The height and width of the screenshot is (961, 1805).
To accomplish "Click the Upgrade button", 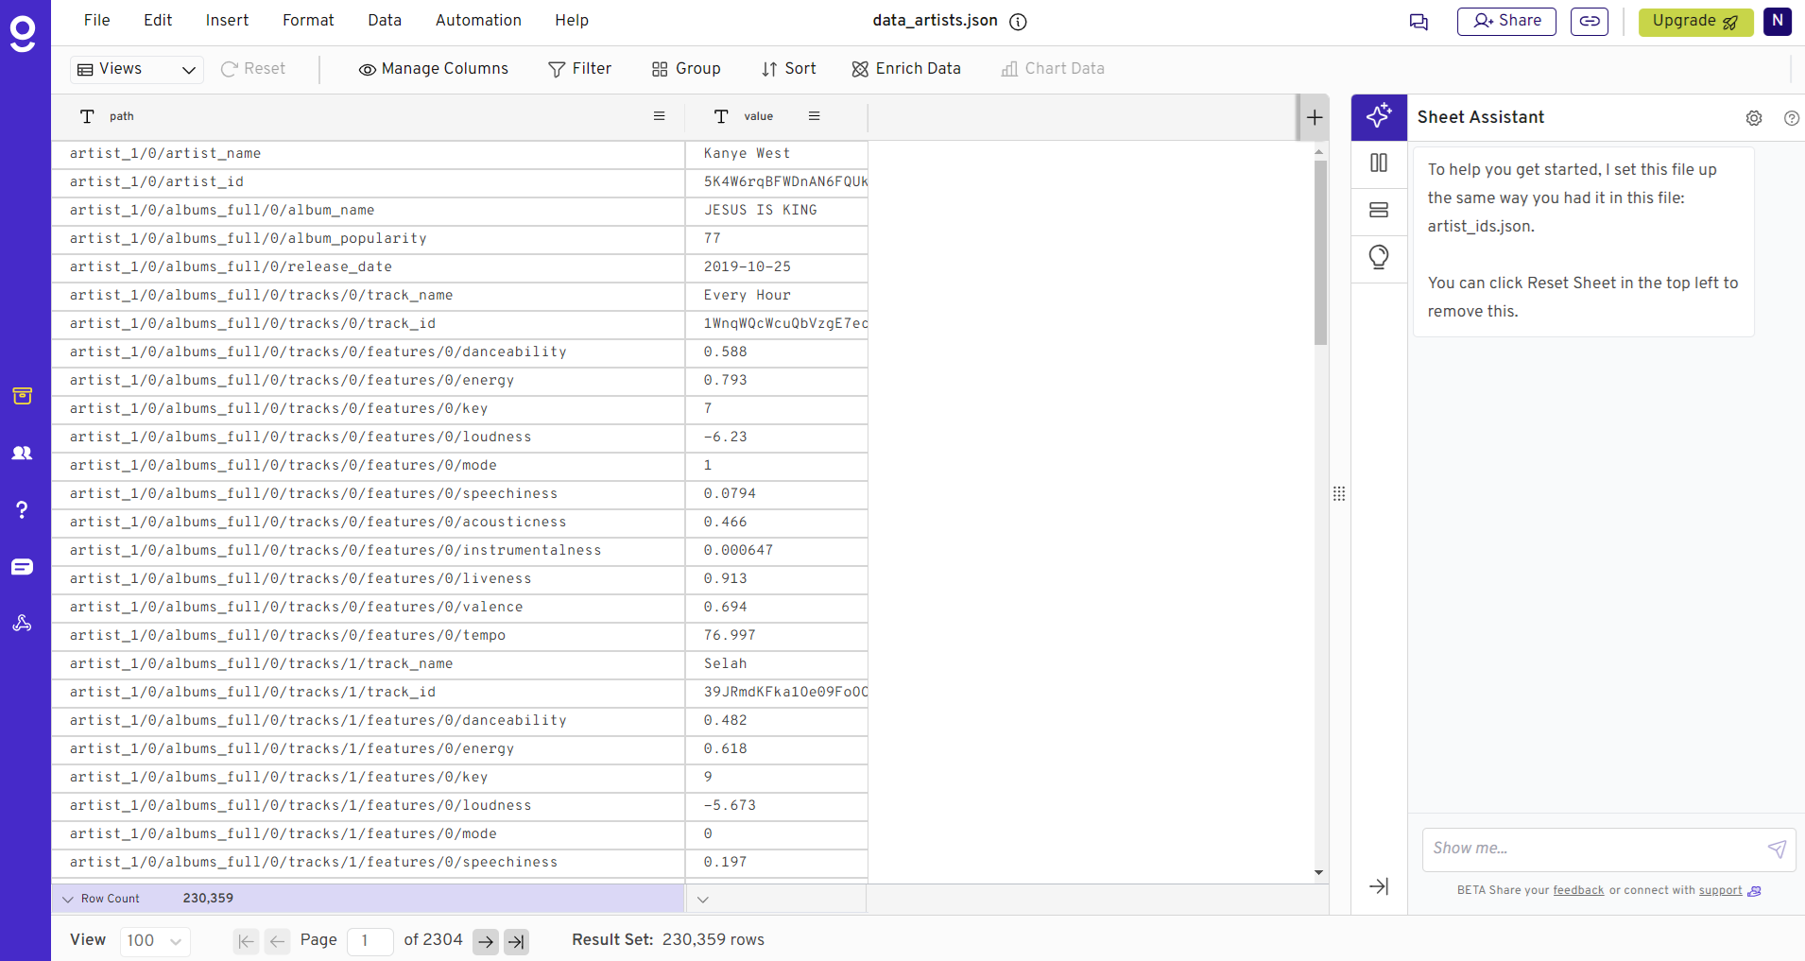I will point(1694,22).
